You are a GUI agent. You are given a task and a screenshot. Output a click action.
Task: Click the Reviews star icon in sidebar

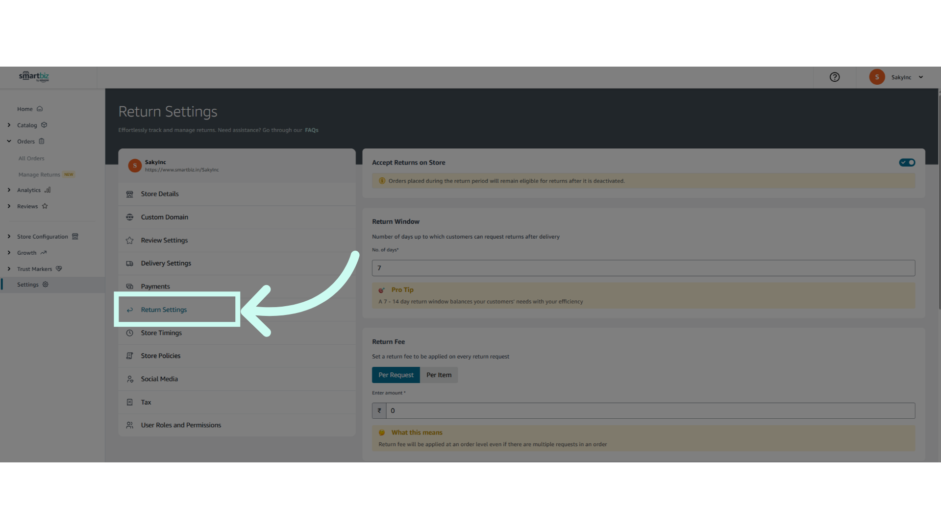click(45, 206)
